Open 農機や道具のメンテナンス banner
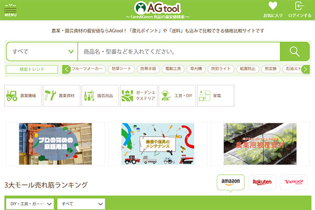 (157, 144)
